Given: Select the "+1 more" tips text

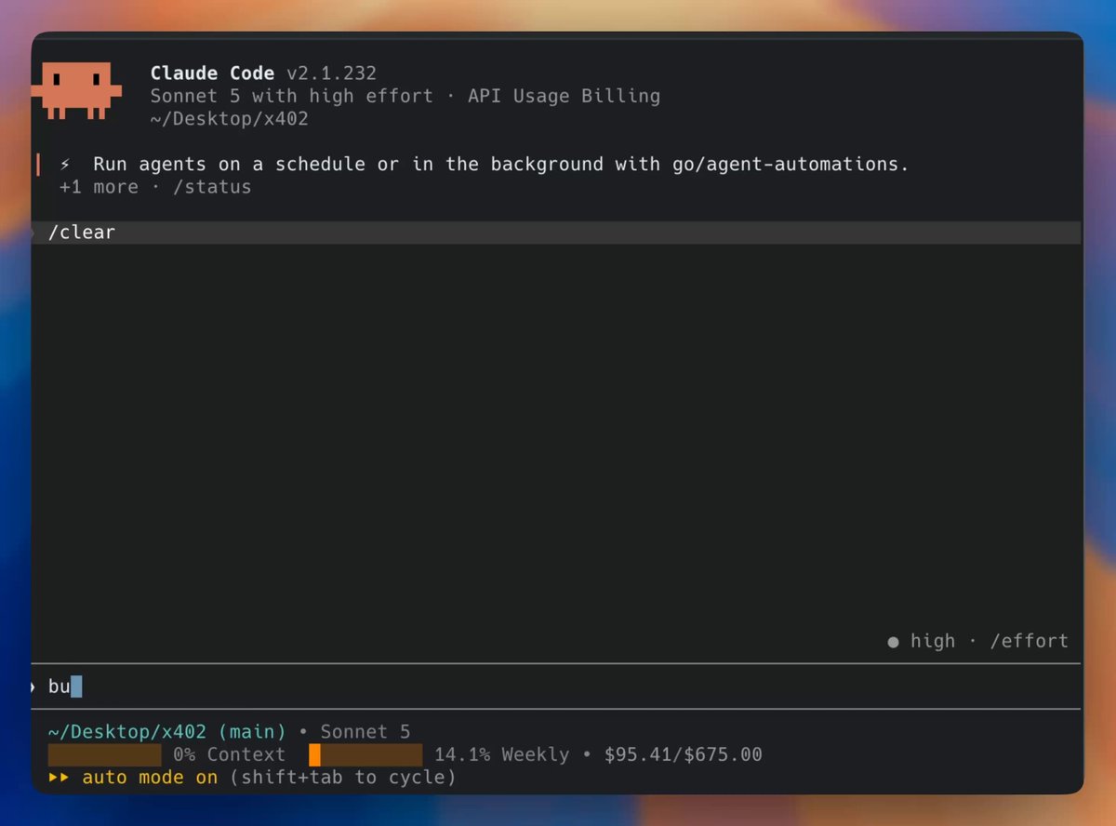Looking at the screenshot, I should (99, 187).
